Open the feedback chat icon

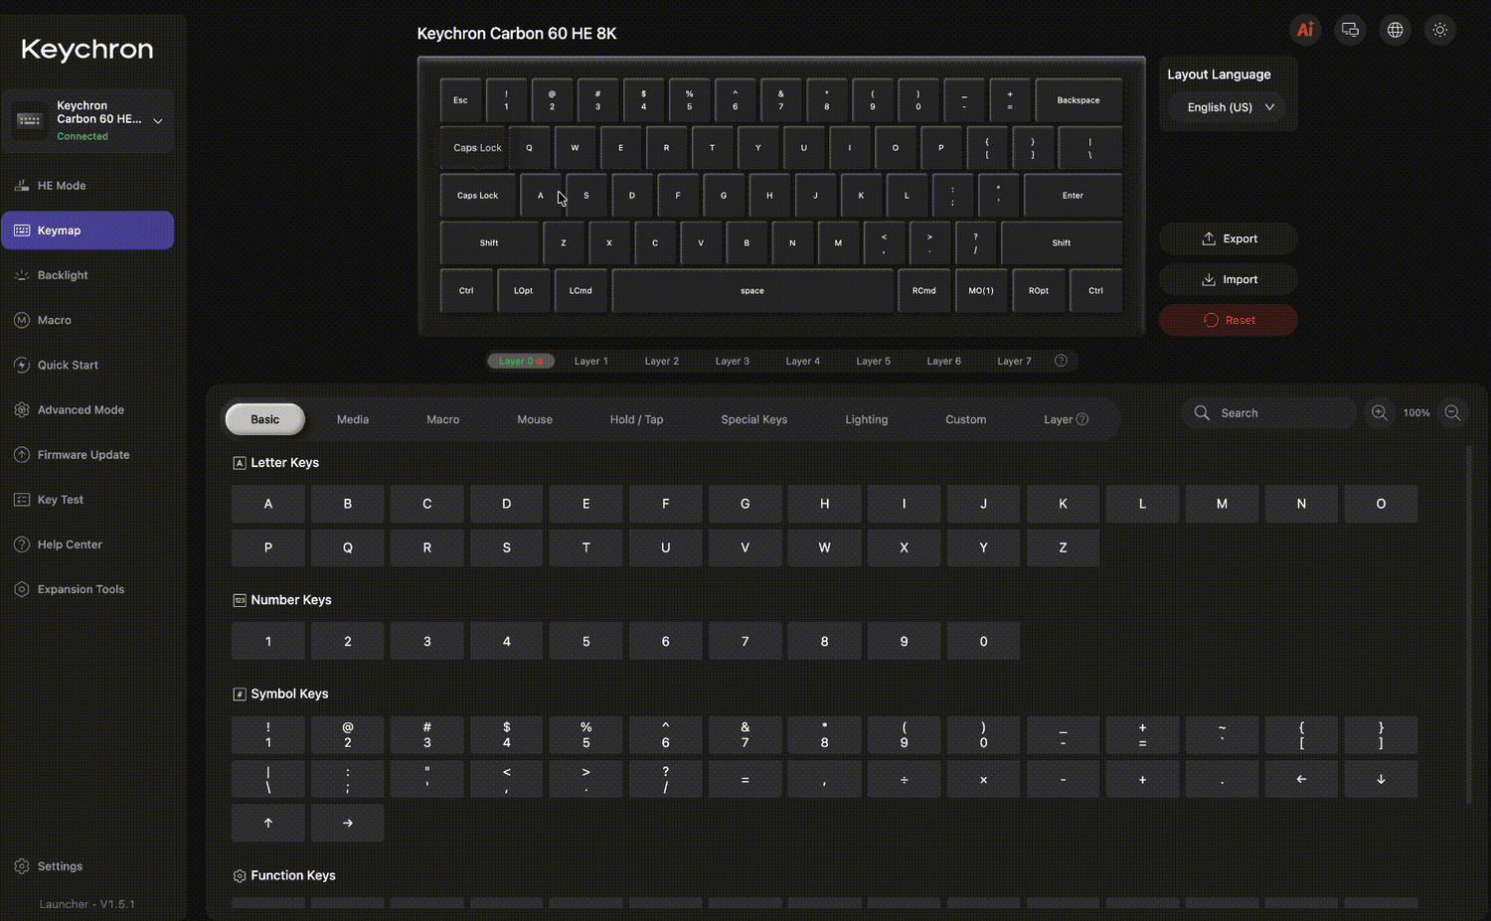pyautogui.click(x=1350, y=30)
